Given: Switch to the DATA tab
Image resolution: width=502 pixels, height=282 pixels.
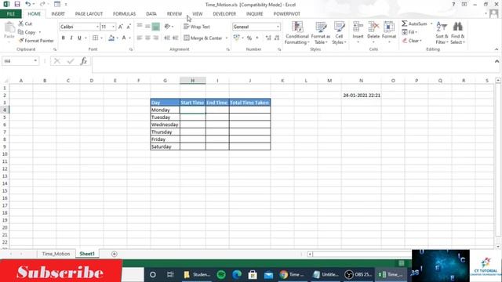Looking at the screenshot, I should click(151, 14).
